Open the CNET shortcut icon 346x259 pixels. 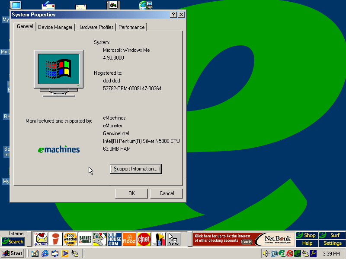[x=144, y=239]
